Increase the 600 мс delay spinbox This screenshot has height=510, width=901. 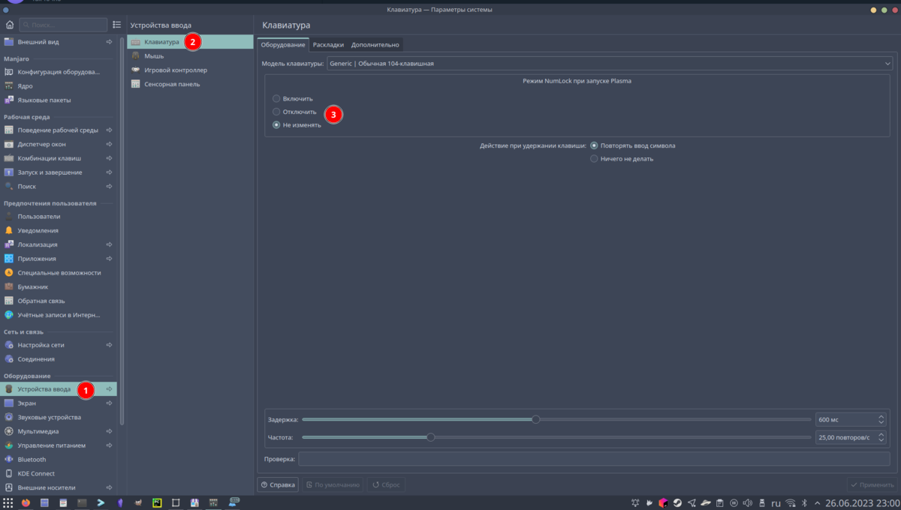[x=881, y=416]
